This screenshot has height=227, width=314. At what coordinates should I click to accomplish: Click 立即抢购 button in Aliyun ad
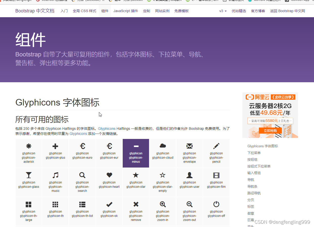coord(270,131)
